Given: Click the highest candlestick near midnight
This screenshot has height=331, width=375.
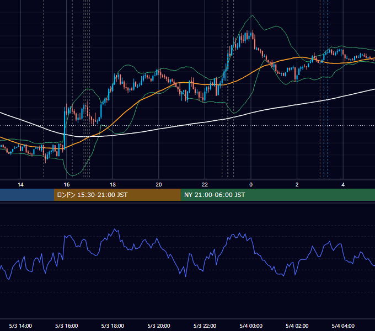Looking at the screenshot, I should [253, 35].
